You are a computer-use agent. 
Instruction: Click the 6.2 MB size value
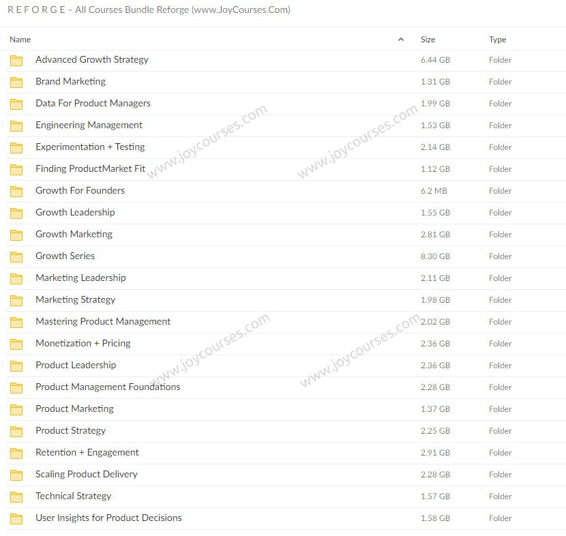434,190
